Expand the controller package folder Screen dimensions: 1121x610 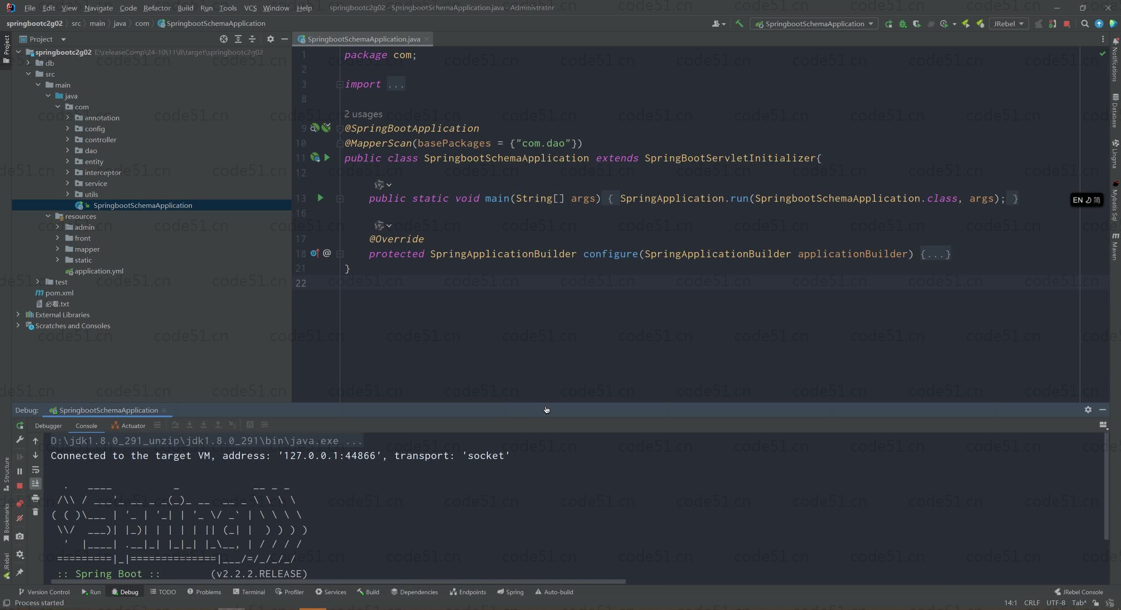pyautogui.click(x=67, y=140)
